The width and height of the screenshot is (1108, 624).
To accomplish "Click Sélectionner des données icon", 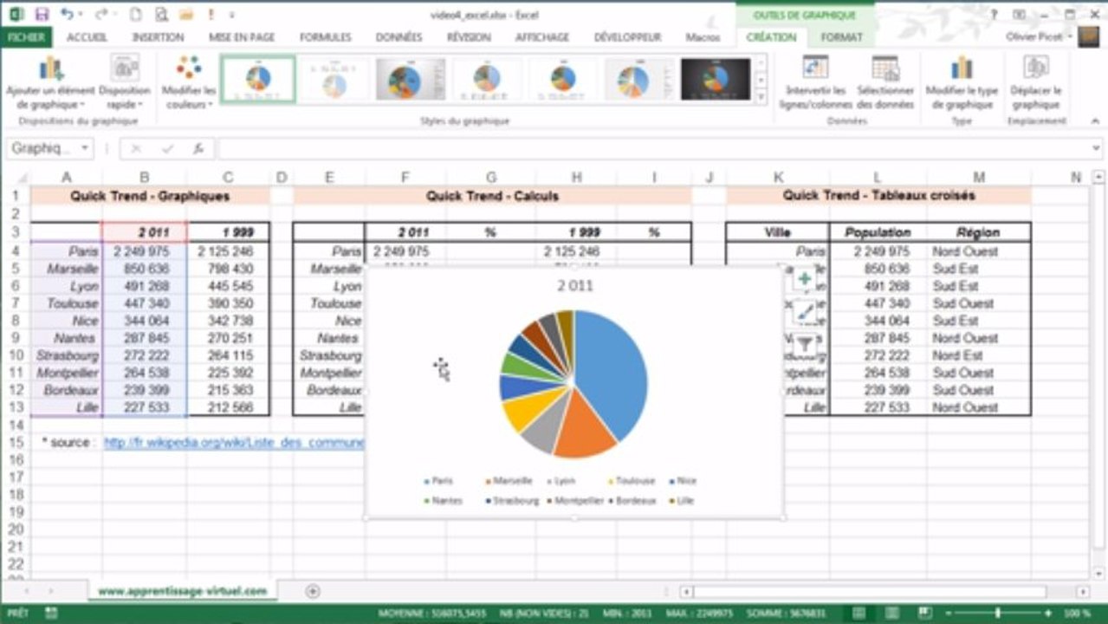I will click(x=885, y=83).
